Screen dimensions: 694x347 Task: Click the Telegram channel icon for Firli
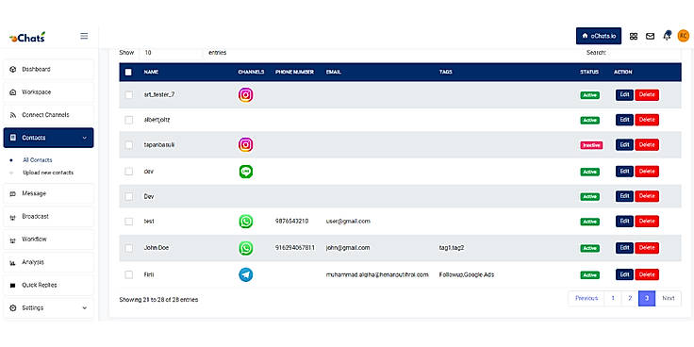(x=246, y=274)
